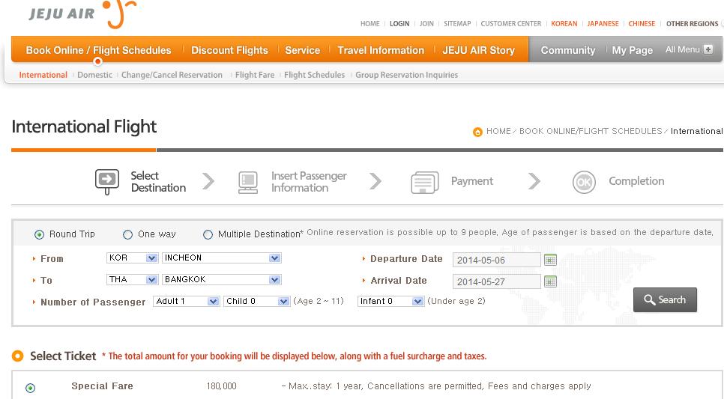724x399 pixels.
Task: Open the BANGKOK destination city dropdown
Action: [222, 279]
